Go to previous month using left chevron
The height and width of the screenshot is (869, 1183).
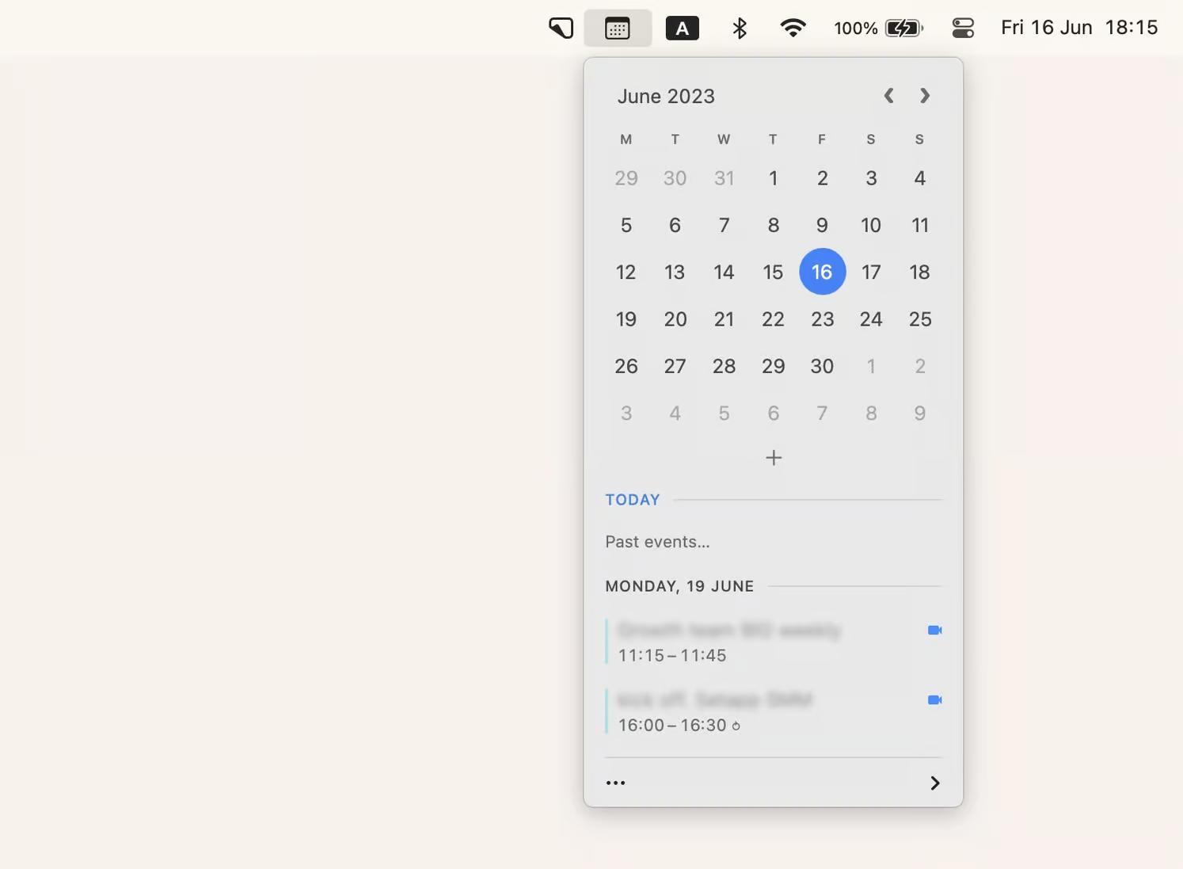tap(888, 96)
